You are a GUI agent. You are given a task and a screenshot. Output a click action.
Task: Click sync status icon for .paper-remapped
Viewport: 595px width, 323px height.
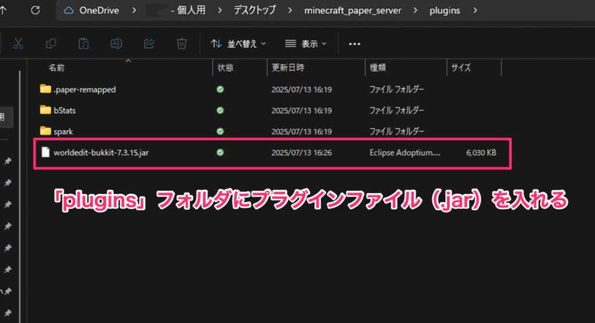(220, 89)
